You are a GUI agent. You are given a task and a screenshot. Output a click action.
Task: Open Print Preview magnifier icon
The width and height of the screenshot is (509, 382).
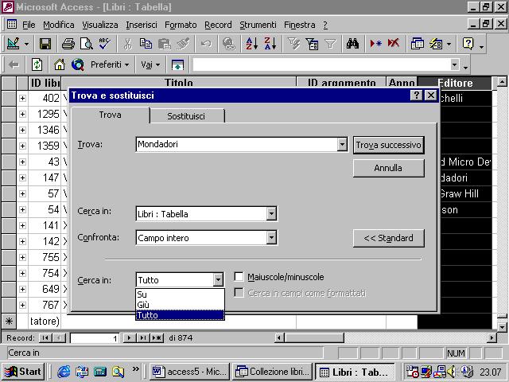point(87,44)
